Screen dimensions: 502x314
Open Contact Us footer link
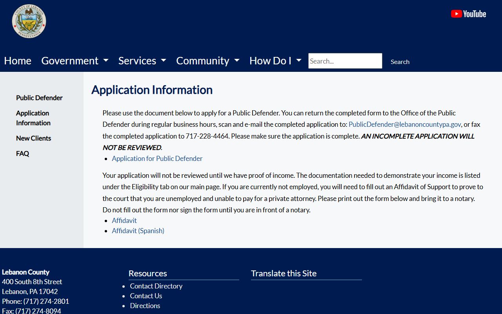tap(146, 296)
